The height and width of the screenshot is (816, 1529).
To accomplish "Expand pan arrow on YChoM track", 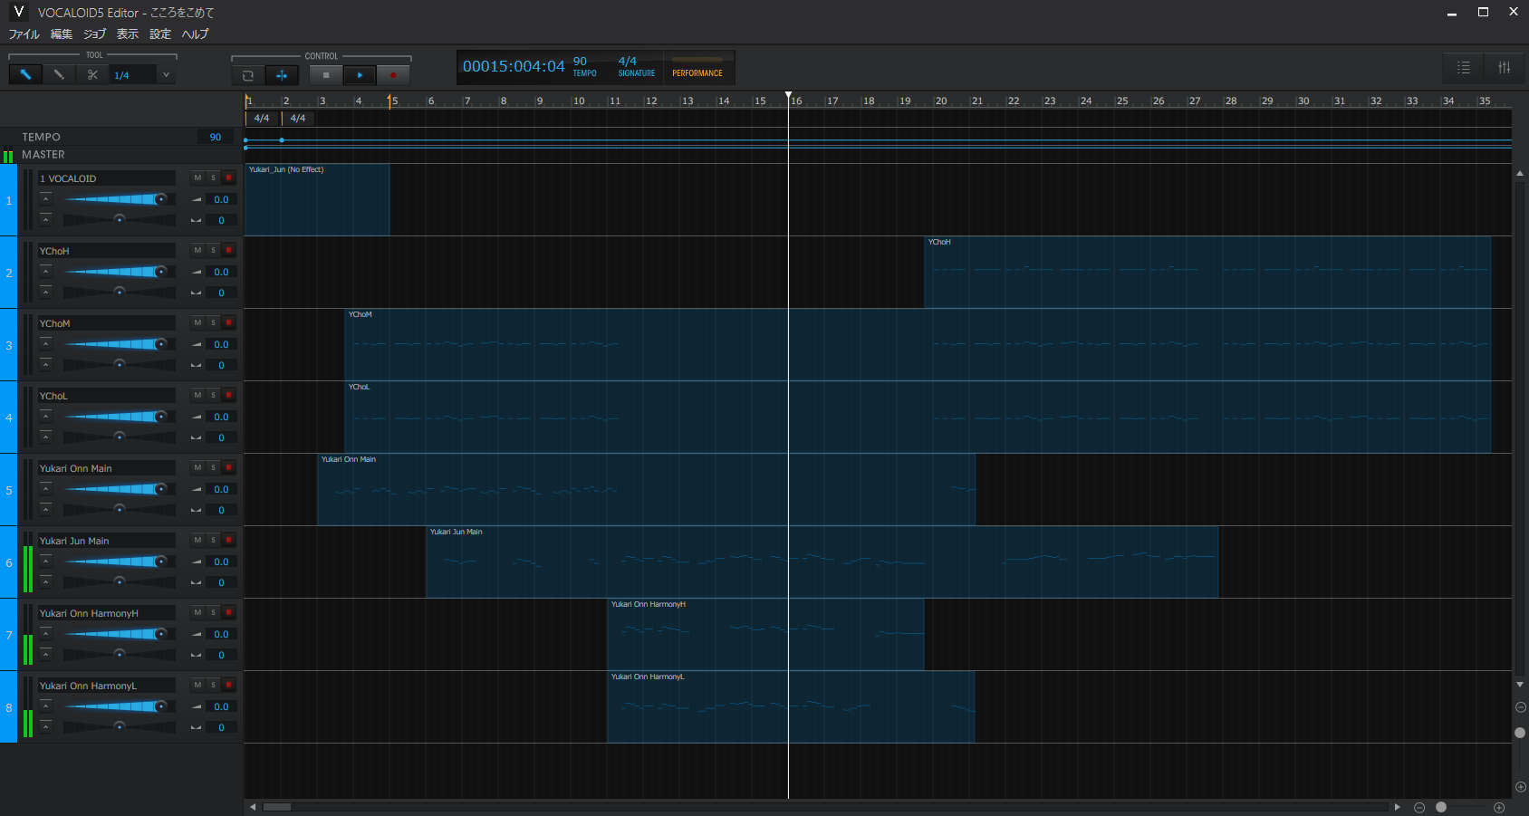I will point(46,364).
